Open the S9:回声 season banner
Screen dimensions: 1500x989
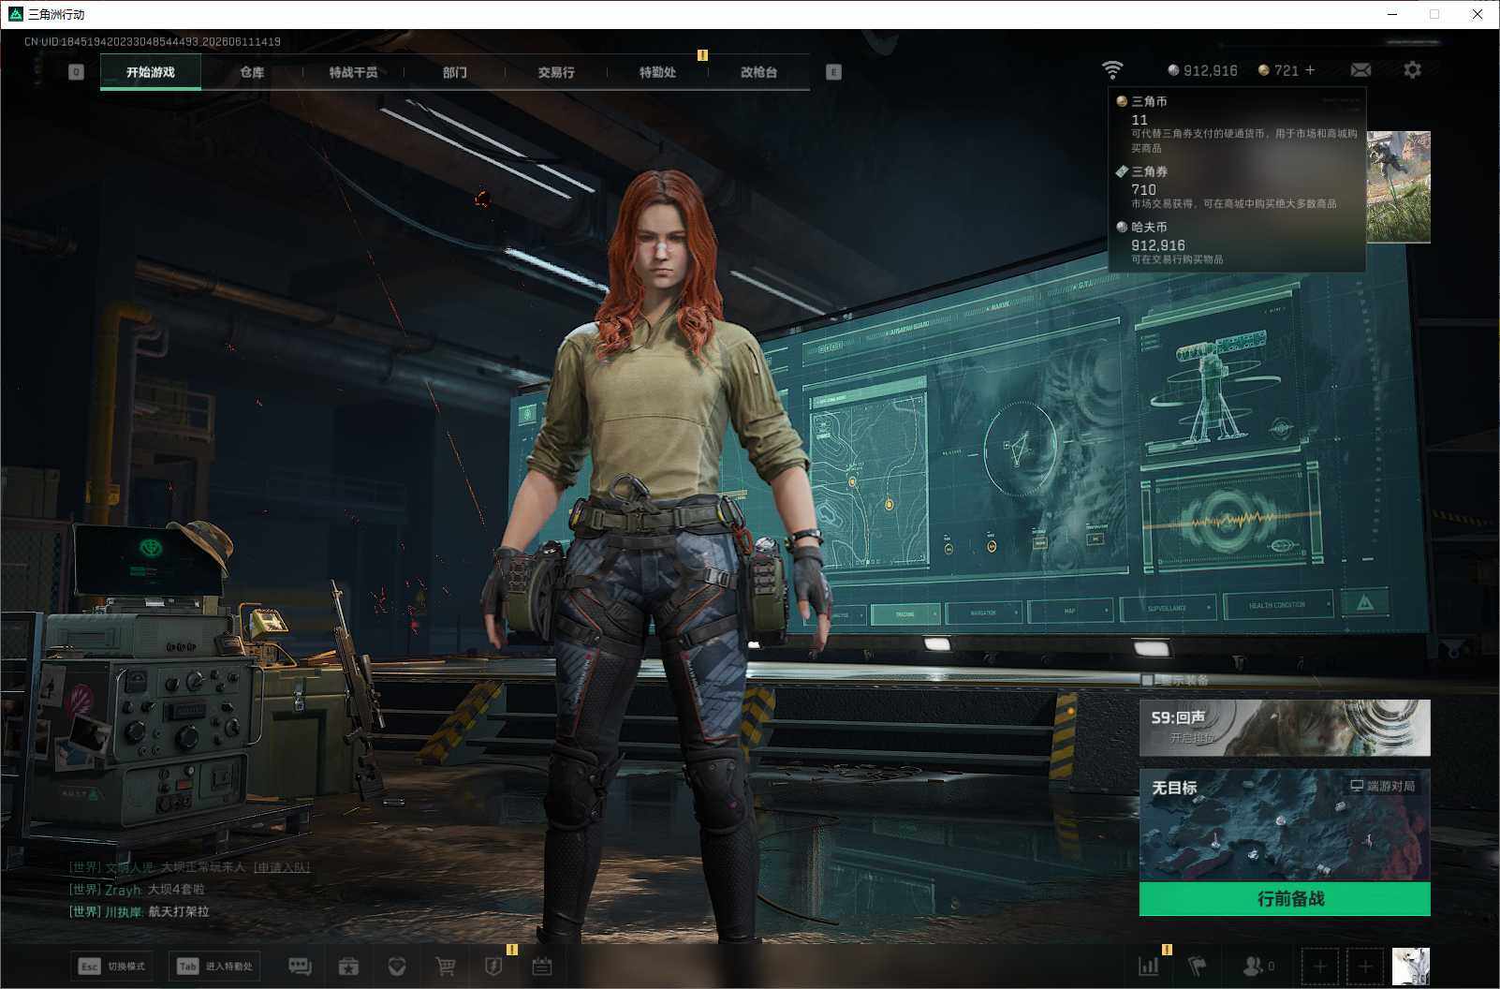(1285, 728)
